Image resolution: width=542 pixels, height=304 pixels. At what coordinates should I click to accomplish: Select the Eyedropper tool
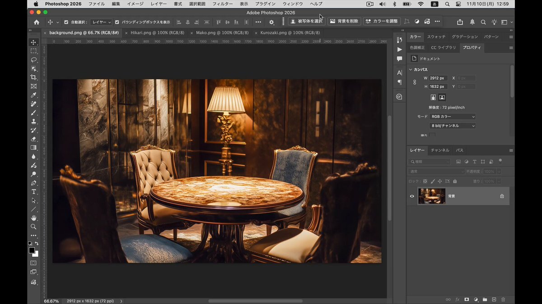point(33,95)
